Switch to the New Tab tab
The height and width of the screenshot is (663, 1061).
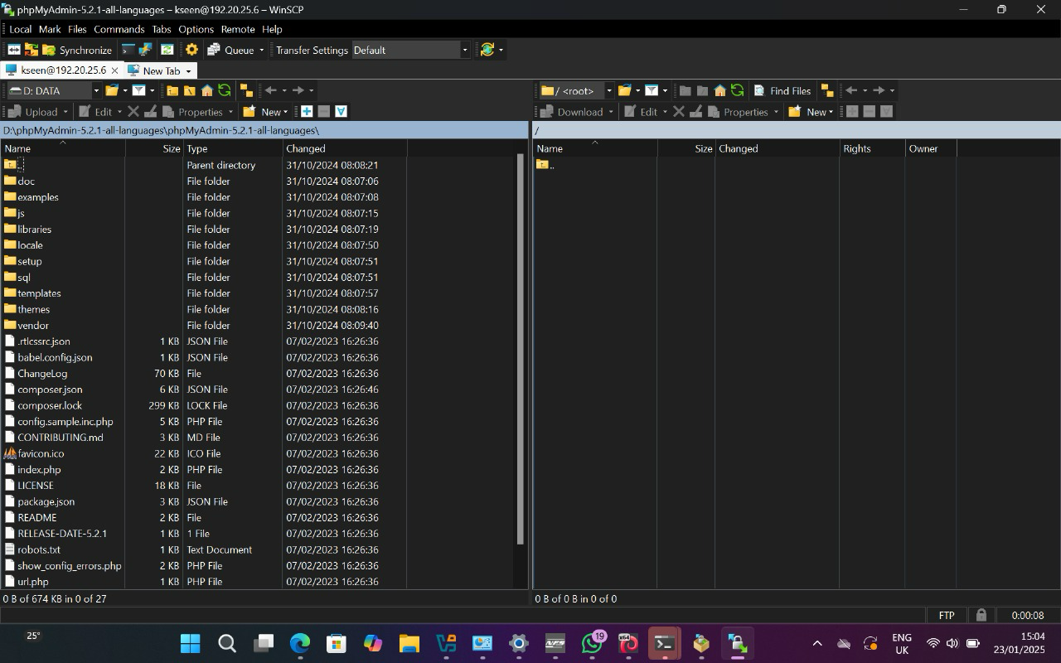[x=161, y=70]
